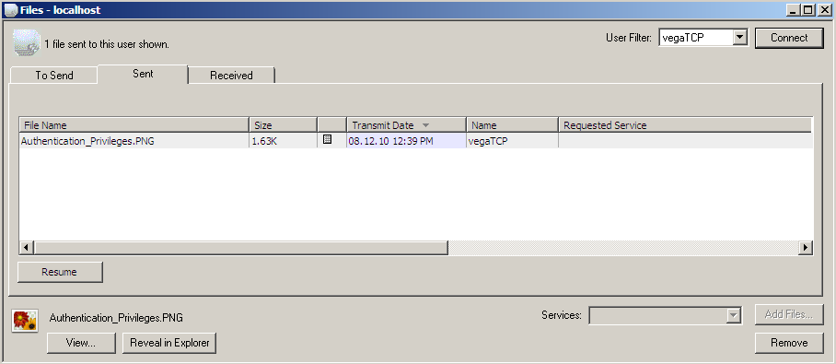Click the Resume button

60,272
